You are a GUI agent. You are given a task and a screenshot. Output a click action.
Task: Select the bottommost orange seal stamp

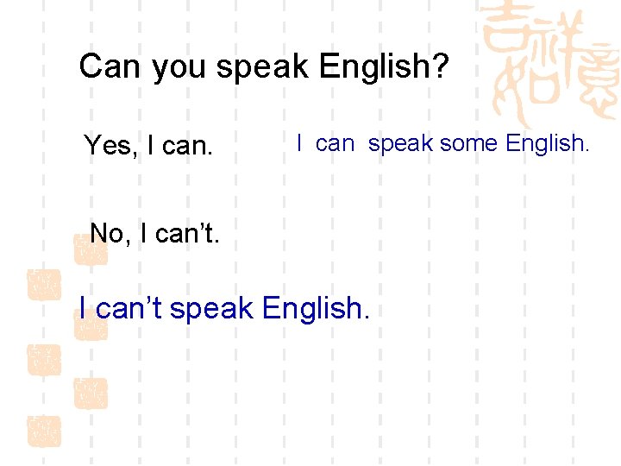pos(44,431)
